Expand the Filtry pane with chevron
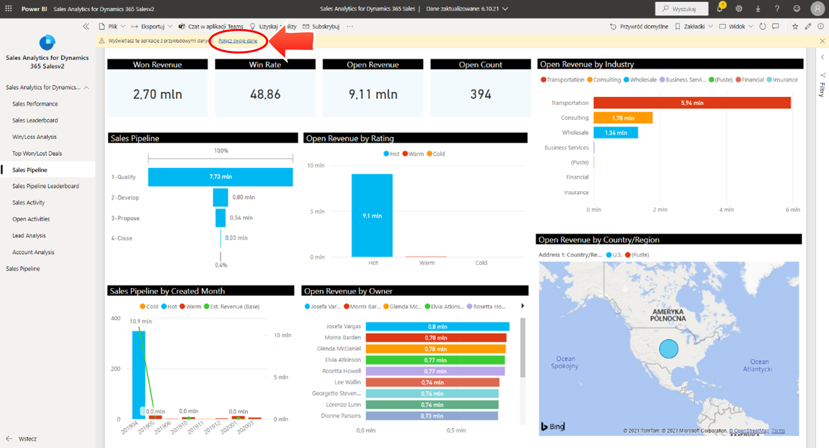Screen dimensions: 829x448 (x=822, y=57)
